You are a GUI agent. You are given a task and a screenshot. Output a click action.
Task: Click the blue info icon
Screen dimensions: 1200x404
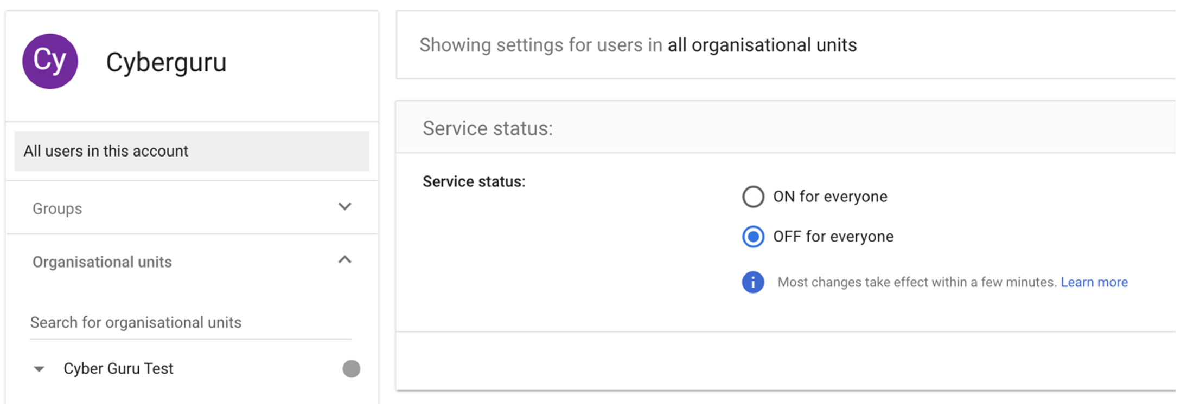point(752,282)
